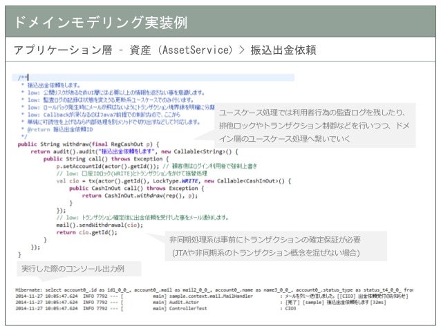This screenshot has width=441, height=331.
Task: Click the Hibernate: select account0_.id console line
Action: click(x=214, y=290)
